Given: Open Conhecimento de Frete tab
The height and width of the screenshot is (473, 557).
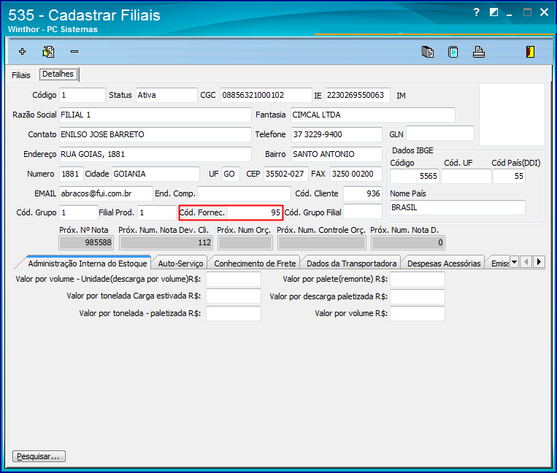Looking at the screenshot, I should click(x=255, y=264).
